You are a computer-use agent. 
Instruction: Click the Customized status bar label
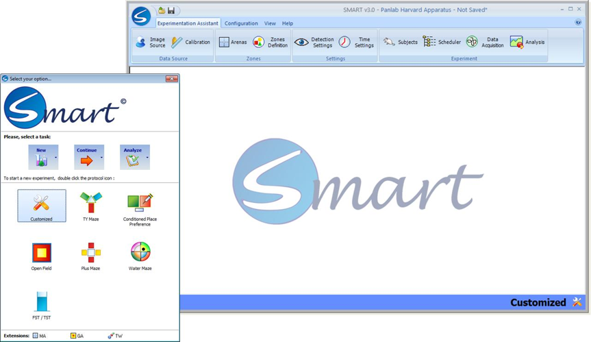coord(538,302)
